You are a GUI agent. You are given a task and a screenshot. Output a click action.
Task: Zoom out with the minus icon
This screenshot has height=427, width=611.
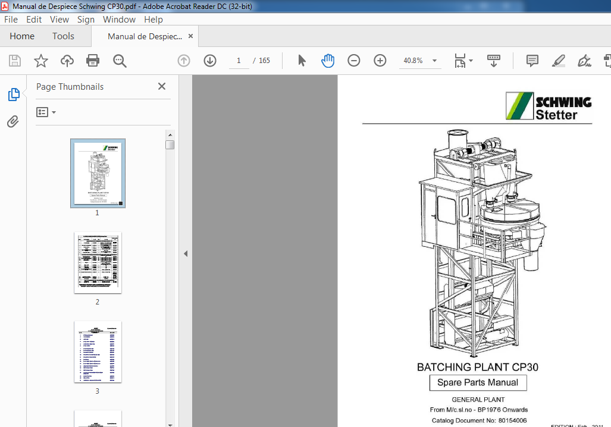[354, 61]
